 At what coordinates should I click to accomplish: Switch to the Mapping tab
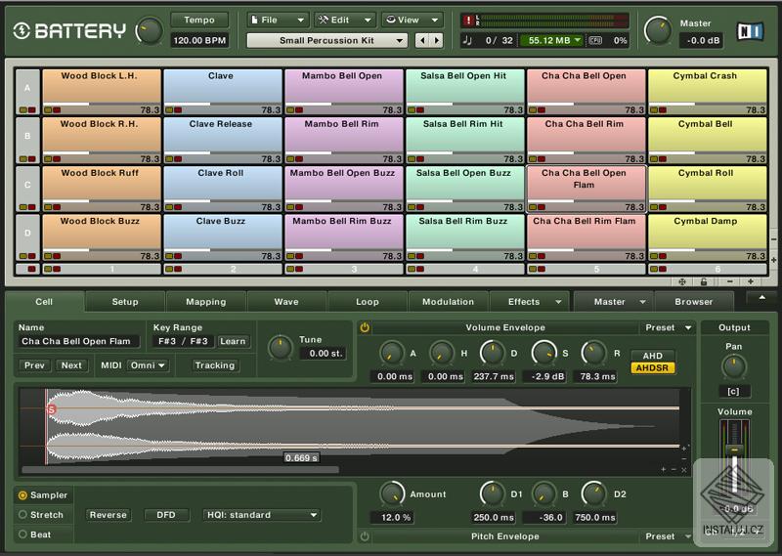[x=205, y=302]
